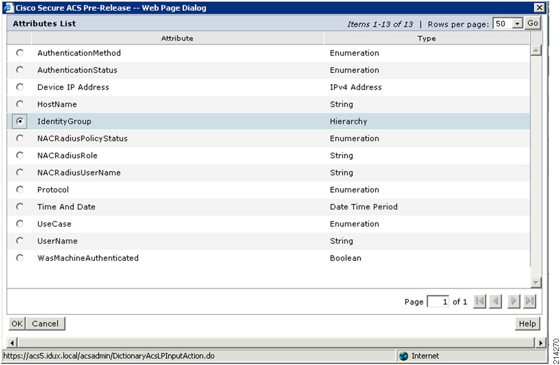
Task: Click the 'Hierarchy' type cell
Action: 348,121
